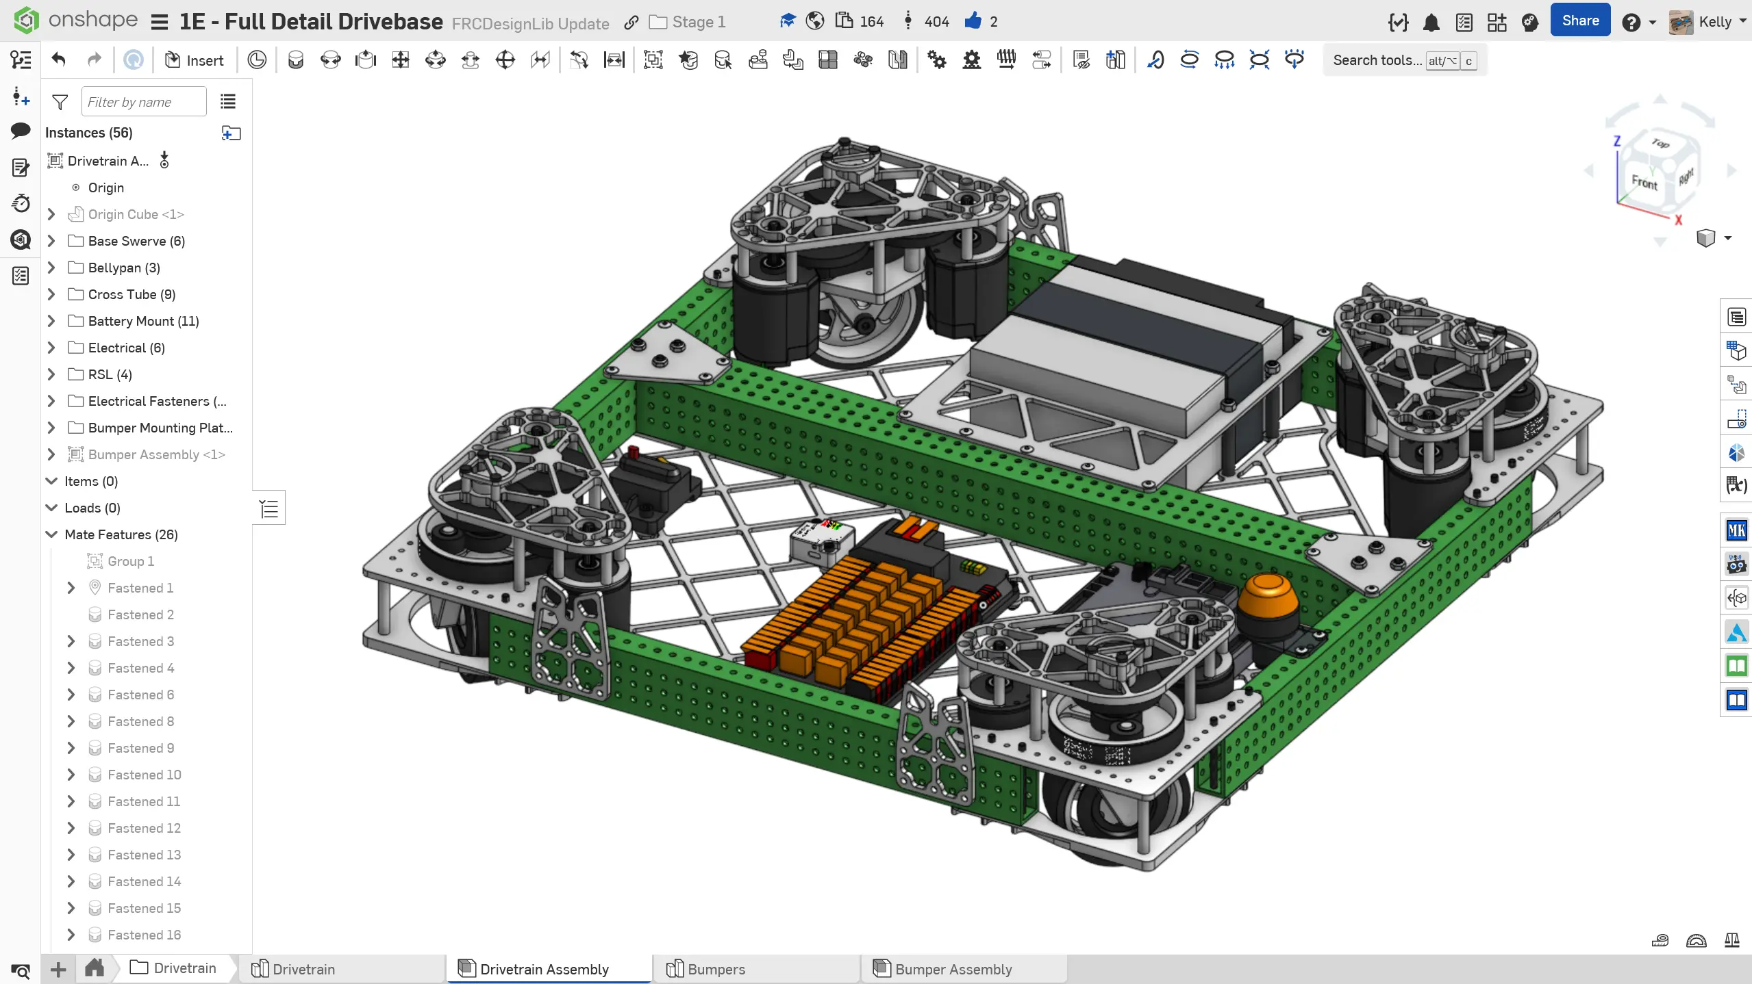
Task: Click the Insert button
Action: pos(195,60)
